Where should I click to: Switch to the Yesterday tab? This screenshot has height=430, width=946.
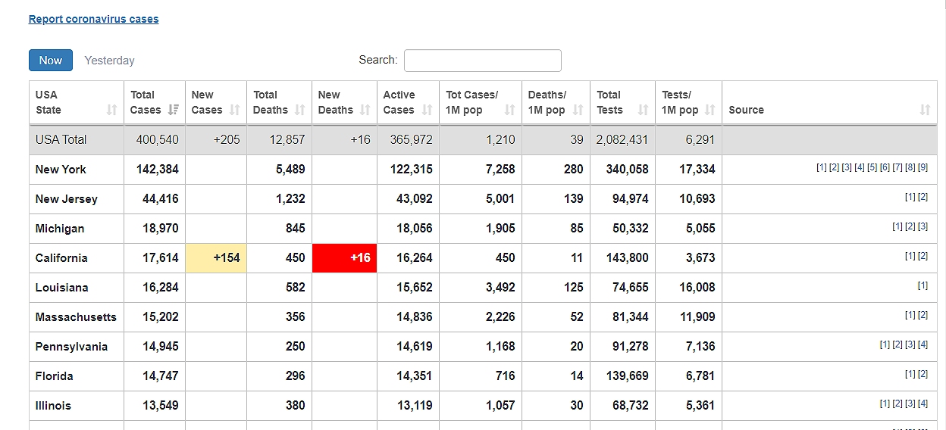point(109,61)
